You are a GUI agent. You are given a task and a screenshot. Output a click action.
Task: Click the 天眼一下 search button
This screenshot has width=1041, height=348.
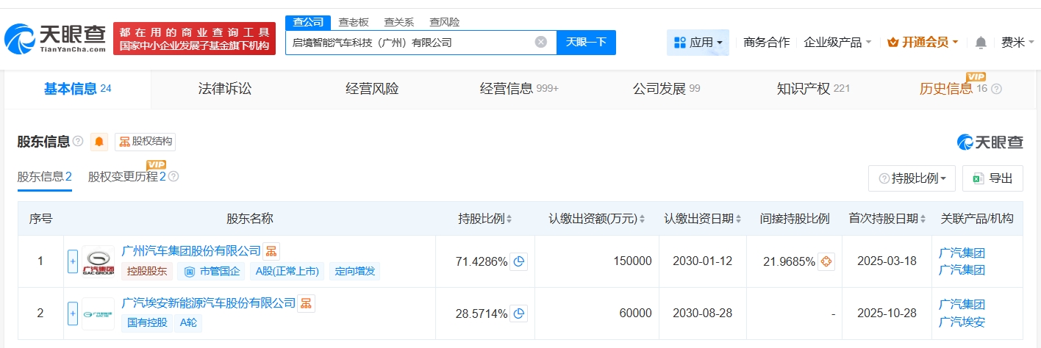pyautogui.click(x=586, y=43)
